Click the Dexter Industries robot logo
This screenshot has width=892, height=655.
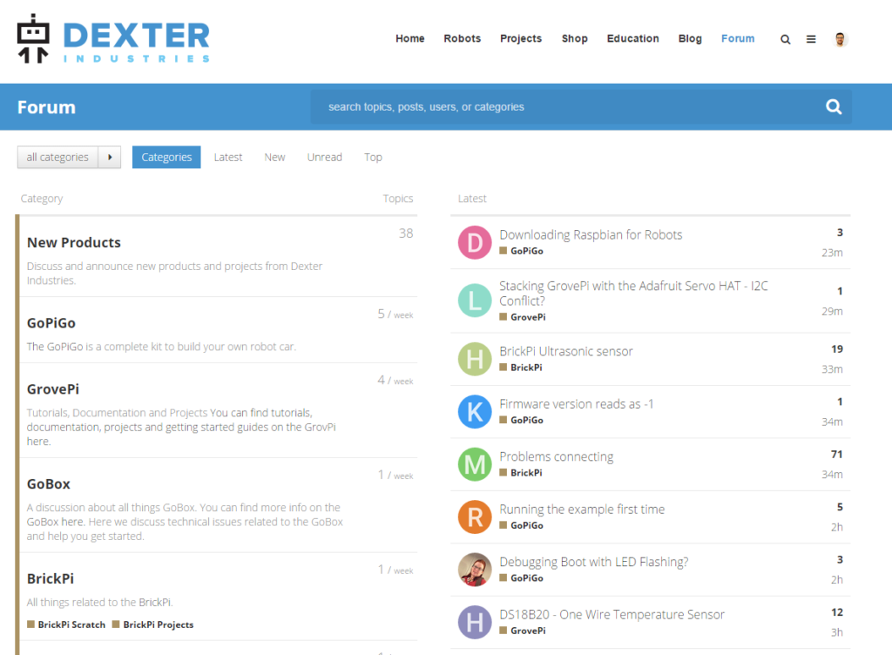point(35,38)
